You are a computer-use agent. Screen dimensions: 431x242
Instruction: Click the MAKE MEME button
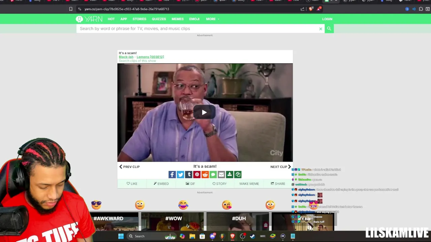249,184
